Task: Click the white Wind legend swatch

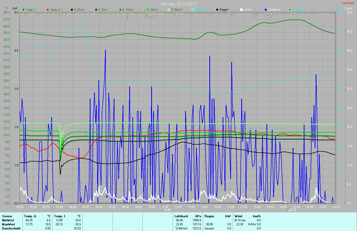Action: [241, 10]
